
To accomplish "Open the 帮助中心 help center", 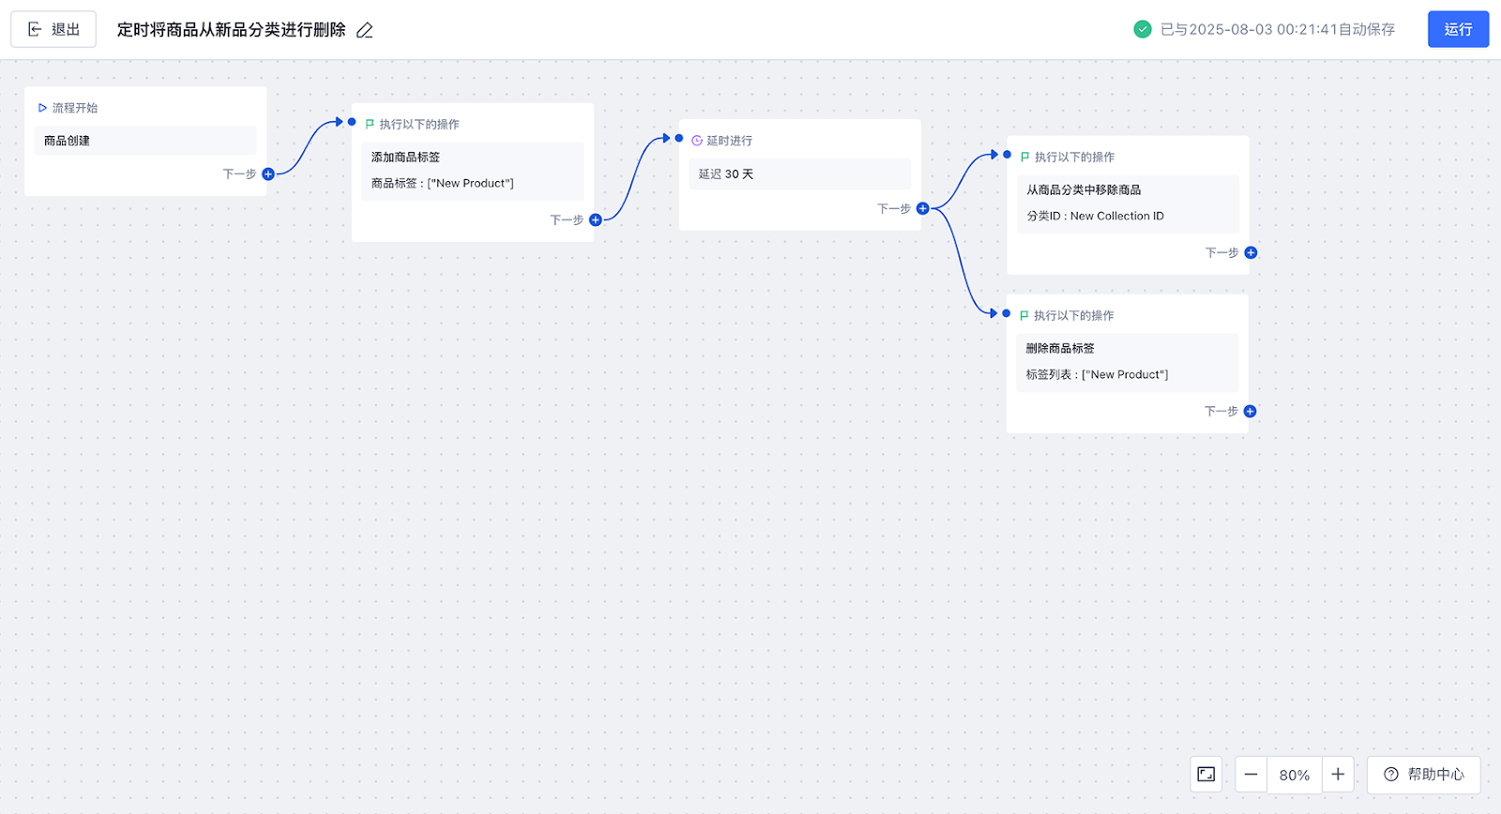I will tap(1423, 775).
